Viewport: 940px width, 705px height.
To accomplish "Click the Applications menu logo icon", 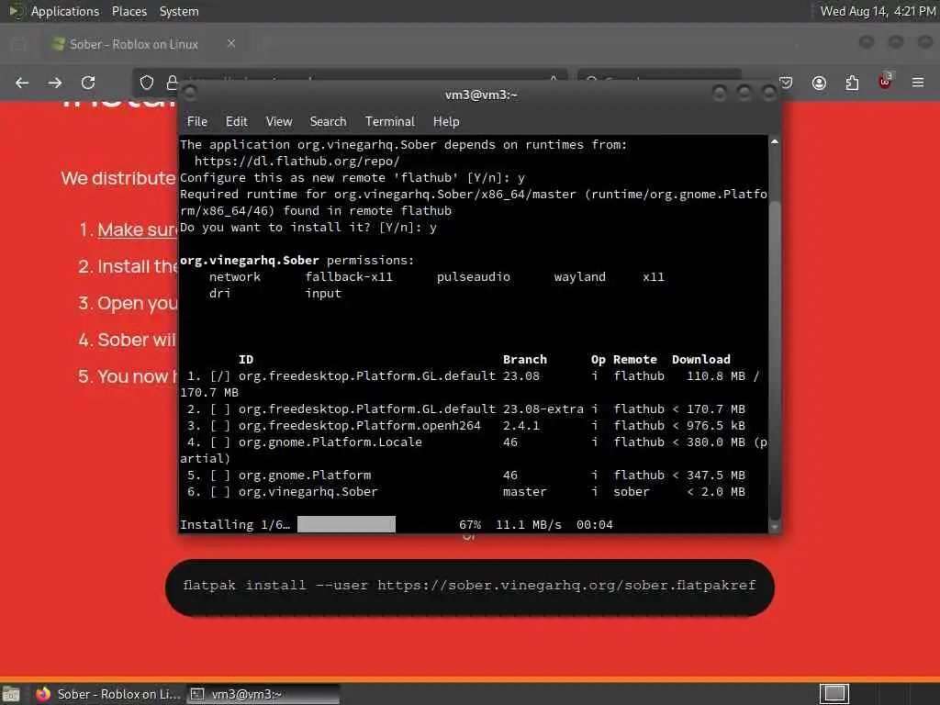I will (16, 11).
